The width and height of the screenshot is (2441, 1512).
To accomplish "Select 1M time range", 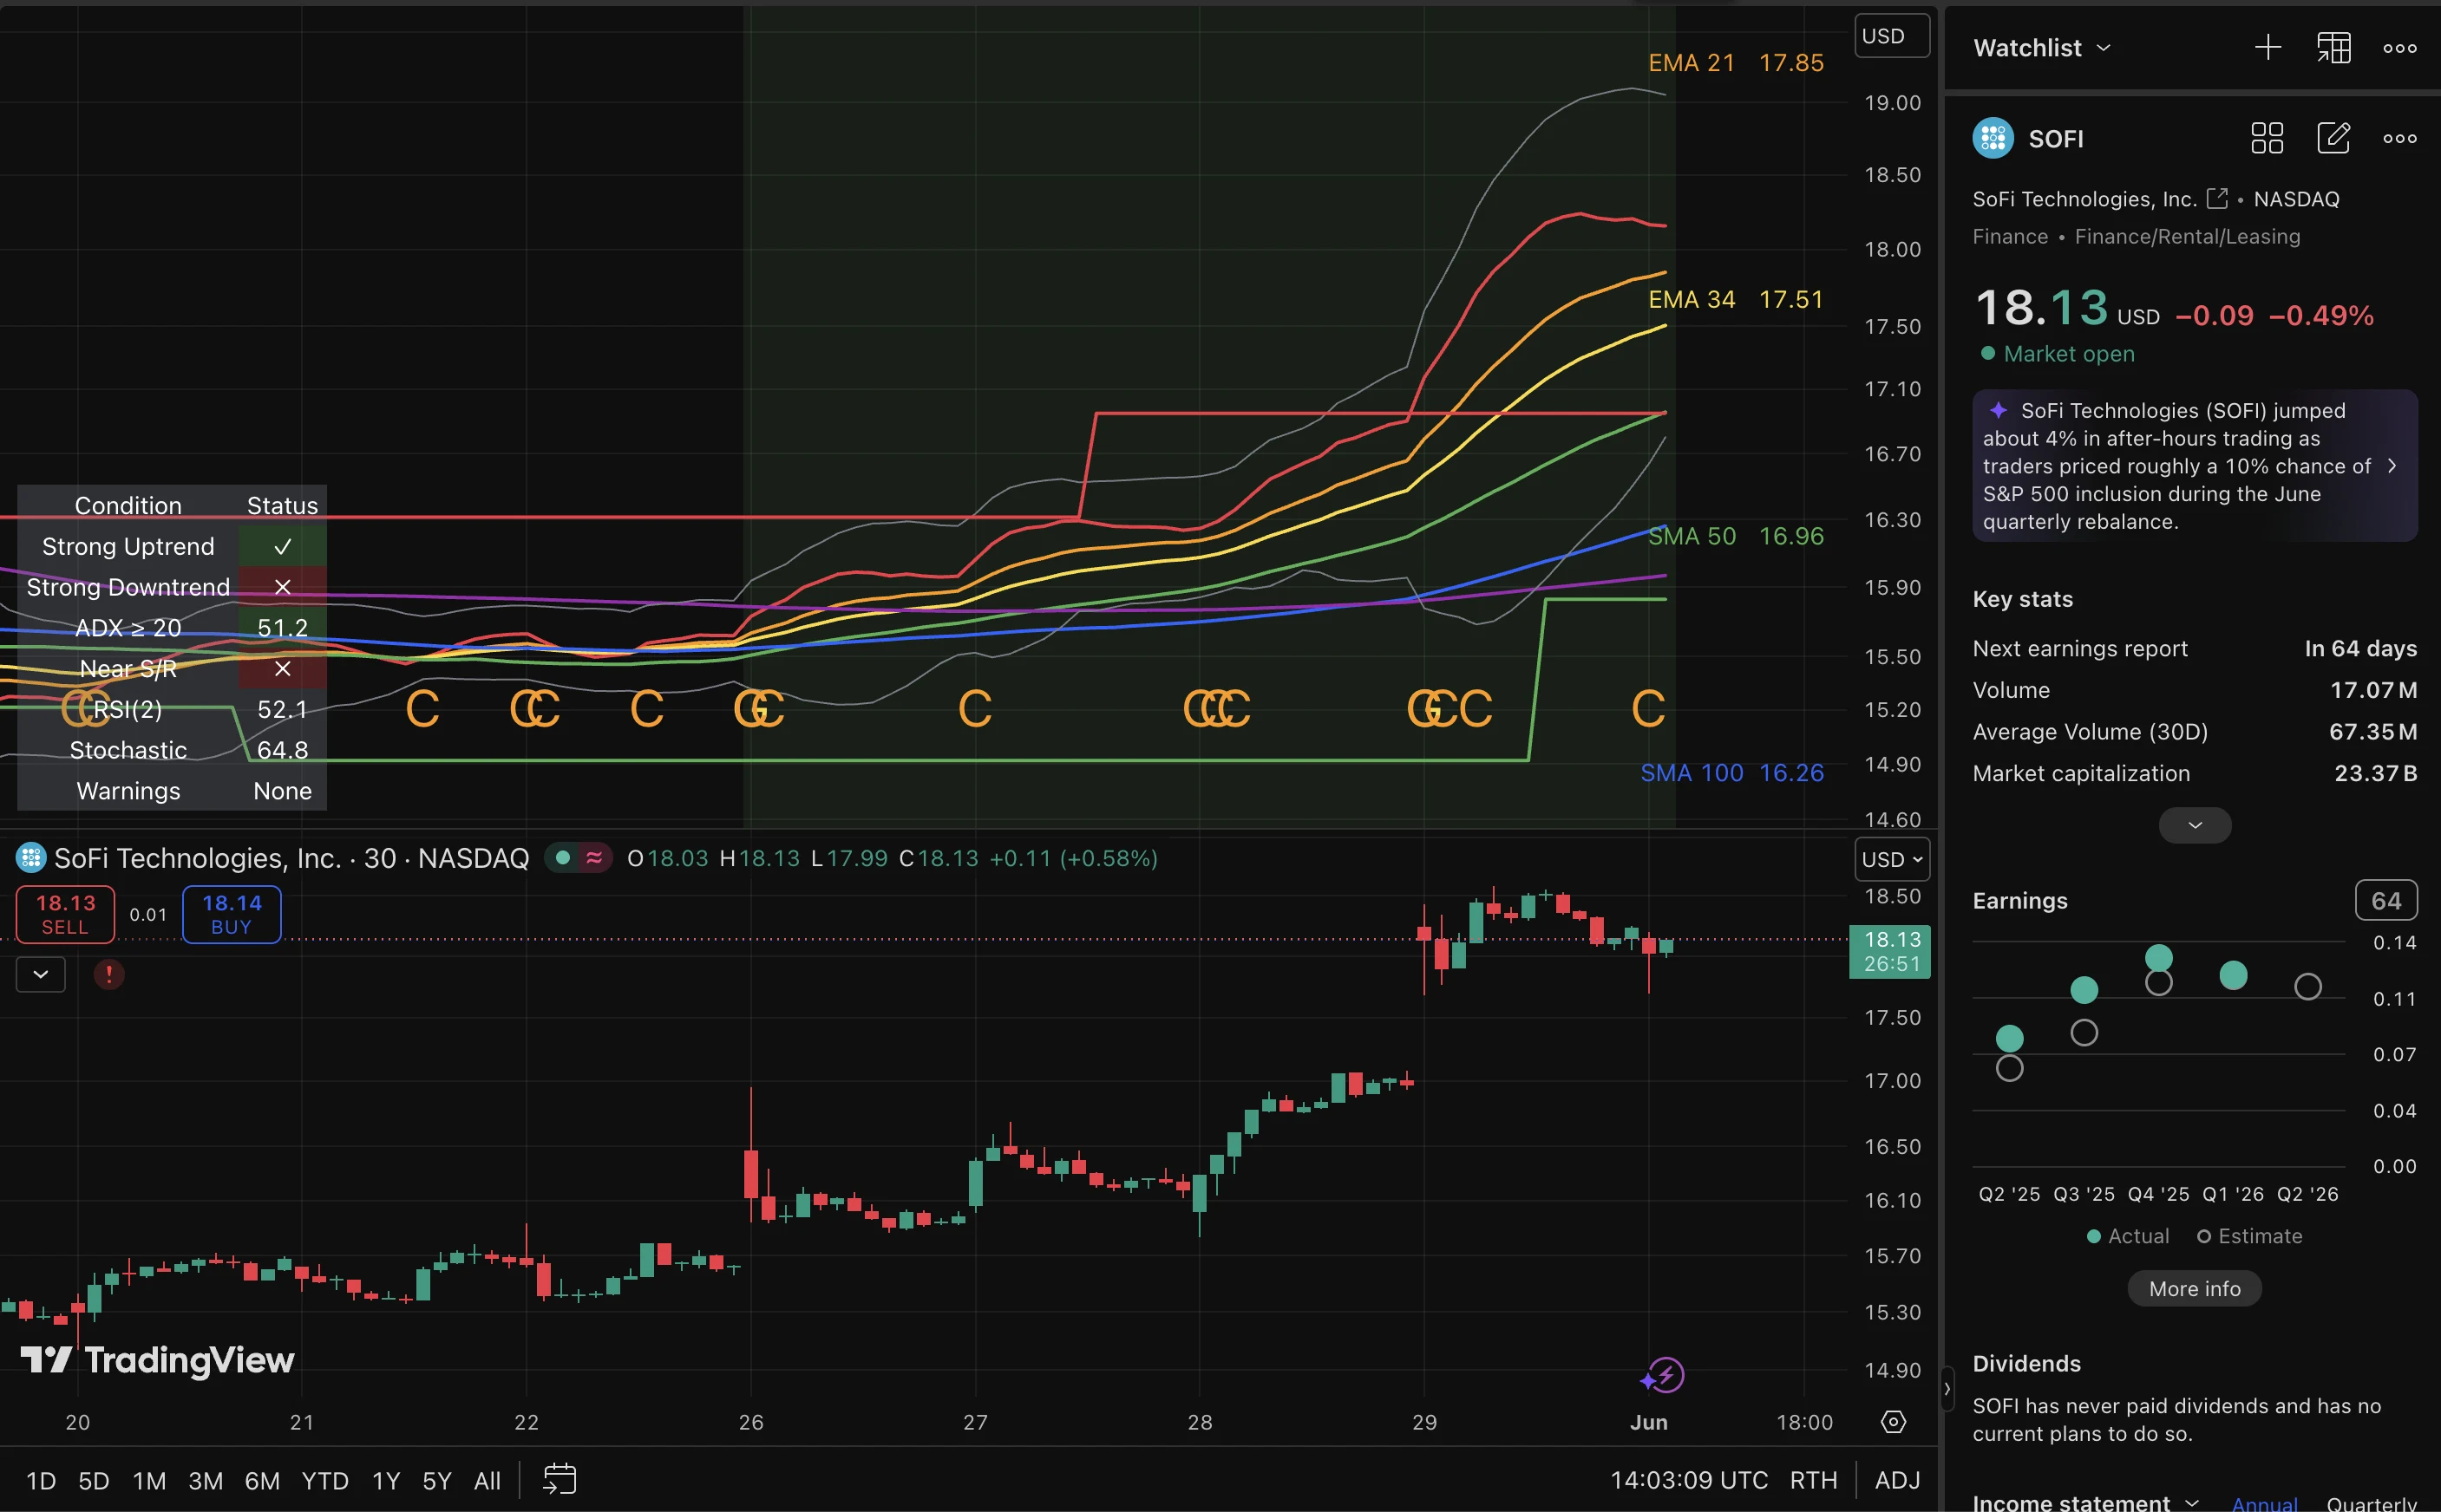I will click(149, 1480).
